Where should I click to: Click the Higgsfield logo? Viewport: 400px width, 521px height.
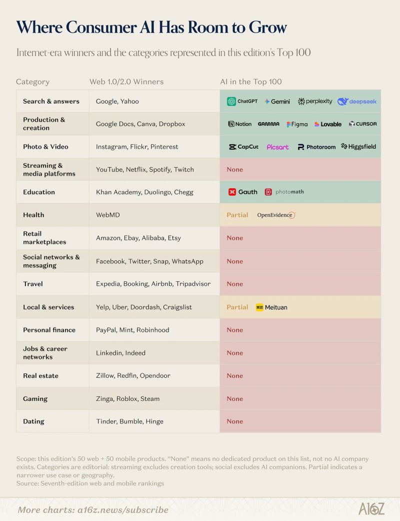click(x=358, y=147)
